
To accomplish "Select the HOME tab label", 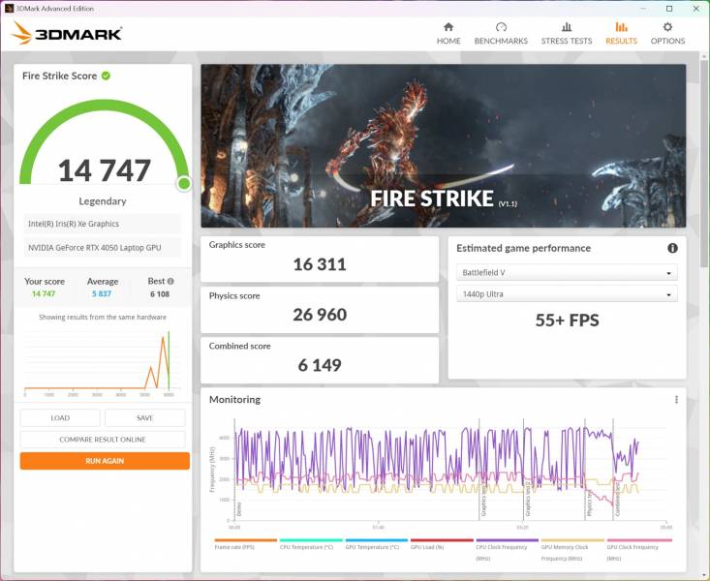I will pos(448,41).
